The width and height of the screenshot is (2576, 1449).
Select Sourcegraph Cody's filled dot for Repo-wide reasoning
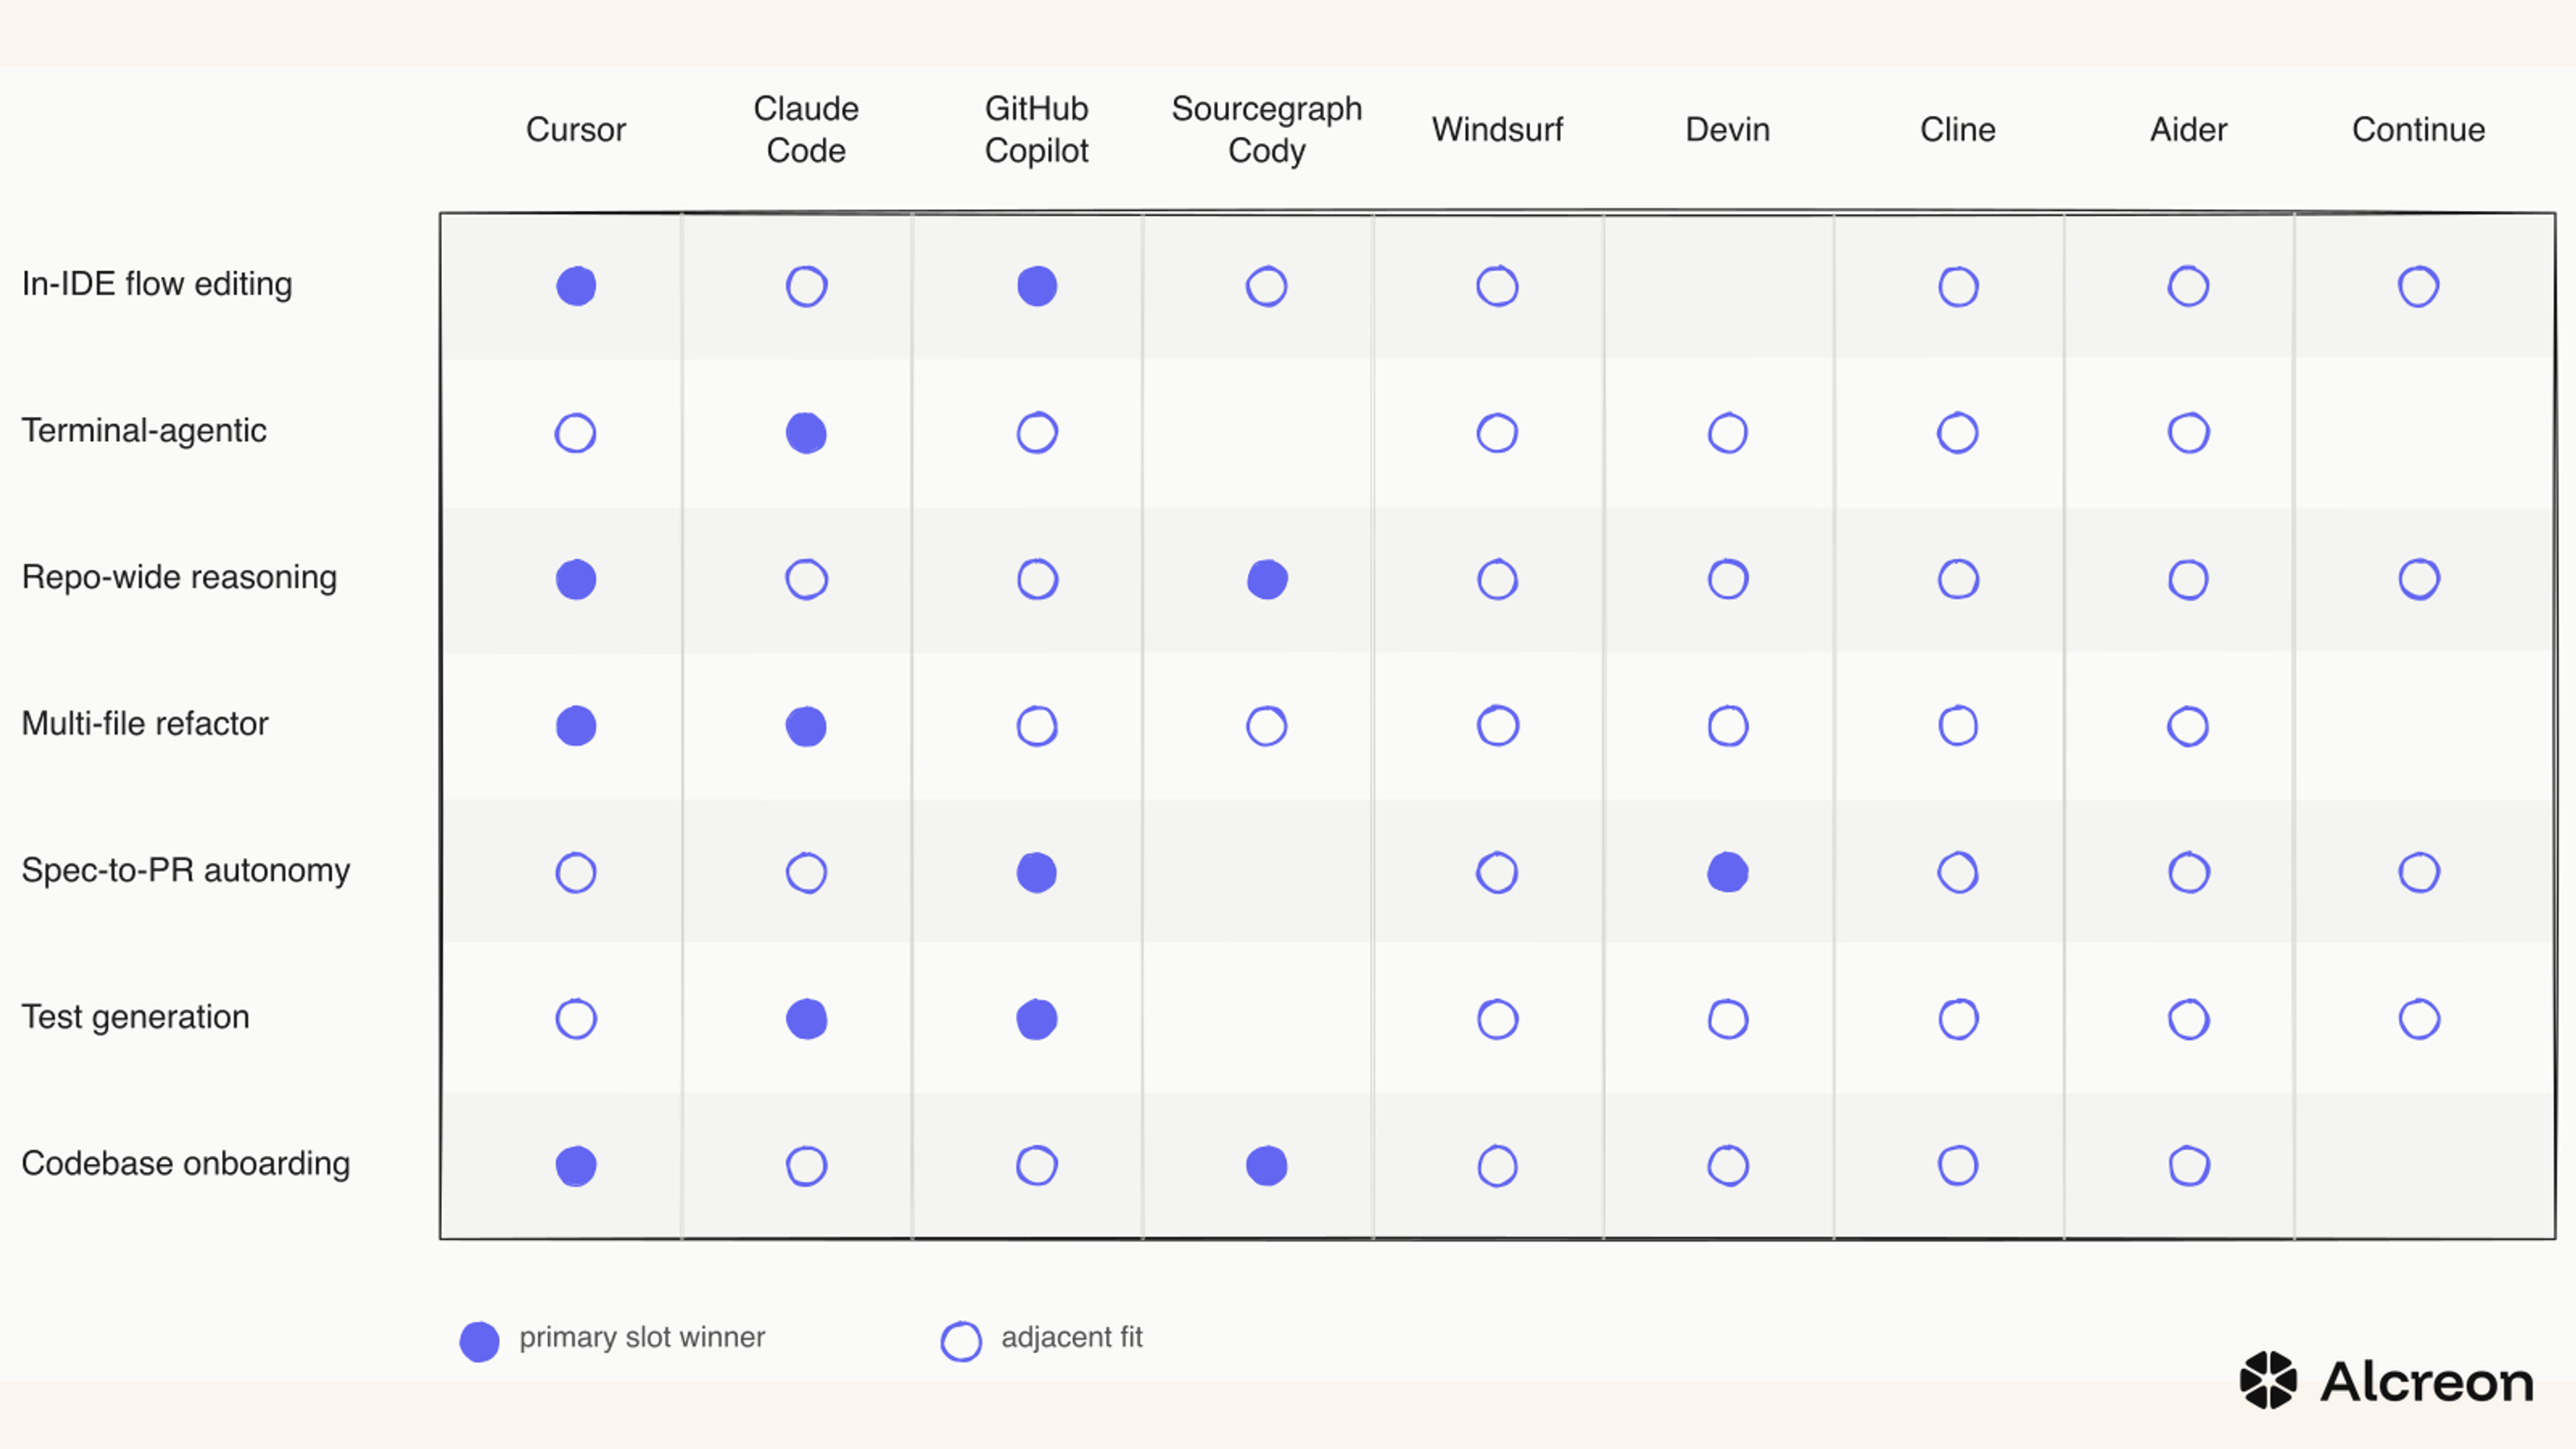[x=1267, y=579]
